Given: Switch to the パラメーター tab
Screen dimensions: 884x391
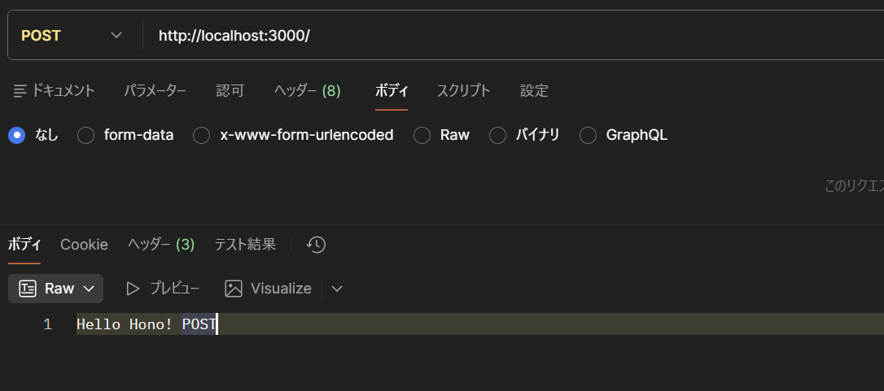Looking at the screenshot, I should 155,91.
